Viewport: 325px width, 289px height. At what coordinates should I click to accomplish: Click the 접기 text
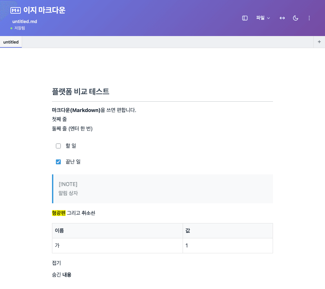(56, 263)
